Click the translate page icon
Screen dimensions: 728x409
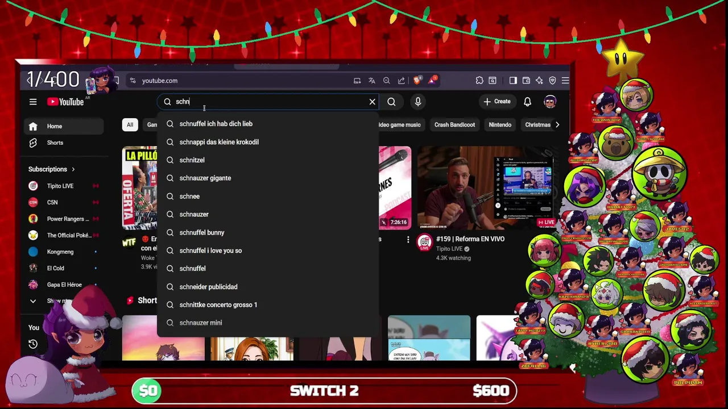(372, 81)
